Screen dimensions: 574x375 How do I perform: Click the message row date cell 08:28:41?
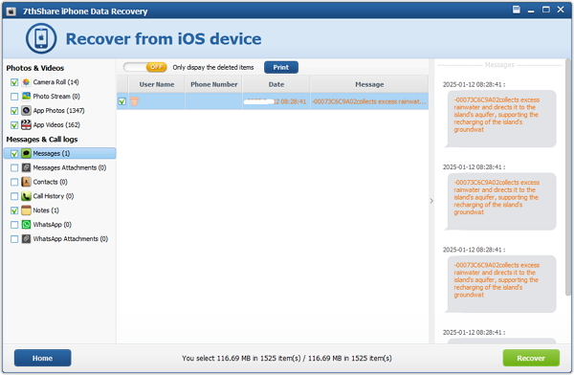click(x=276, y=101)
